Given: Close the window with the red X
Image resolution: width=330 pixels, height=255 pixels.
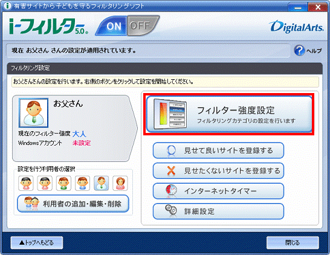Looking at the screenshot, I should coord(318,7).
